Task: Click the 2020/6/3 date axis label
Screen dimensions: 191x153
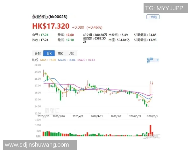Action: tap(152, 116)
